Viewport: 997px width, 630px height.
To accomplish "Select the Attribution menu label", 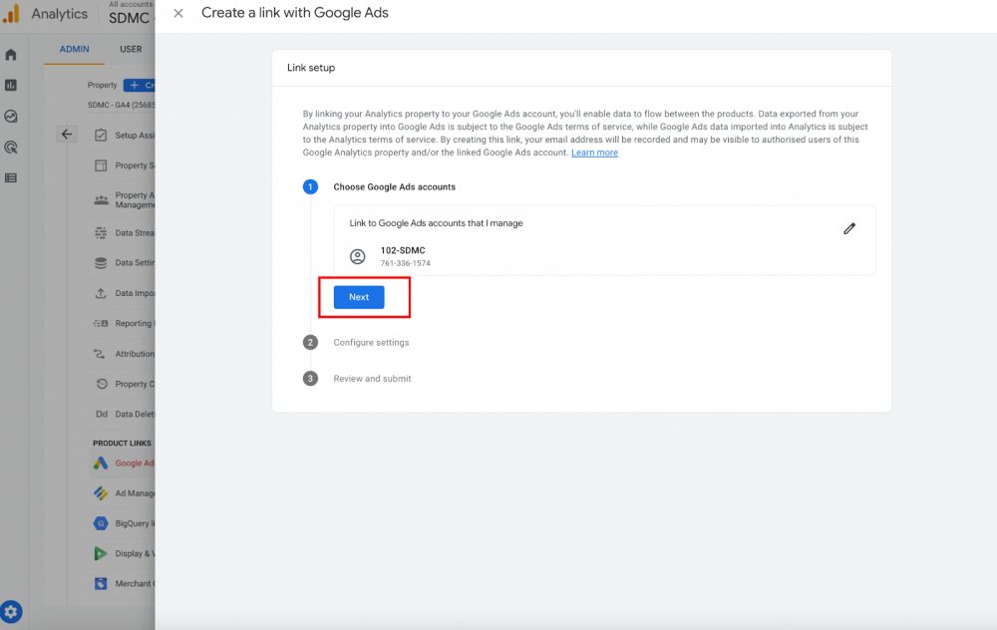I will 135,354.
